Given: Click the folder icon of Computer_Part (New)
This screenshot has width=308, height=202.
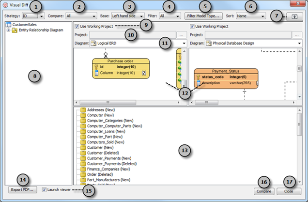Looking at the screenshot, I should [x=83, y=137].
